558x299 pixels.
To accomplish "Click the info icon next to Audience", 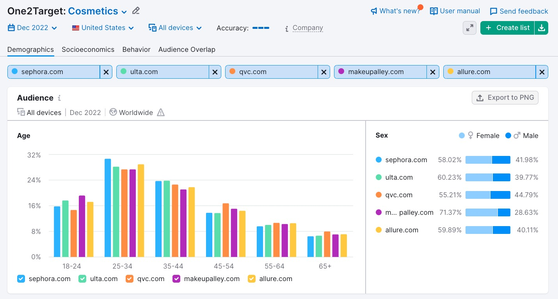I will click(x=59, y=98).
